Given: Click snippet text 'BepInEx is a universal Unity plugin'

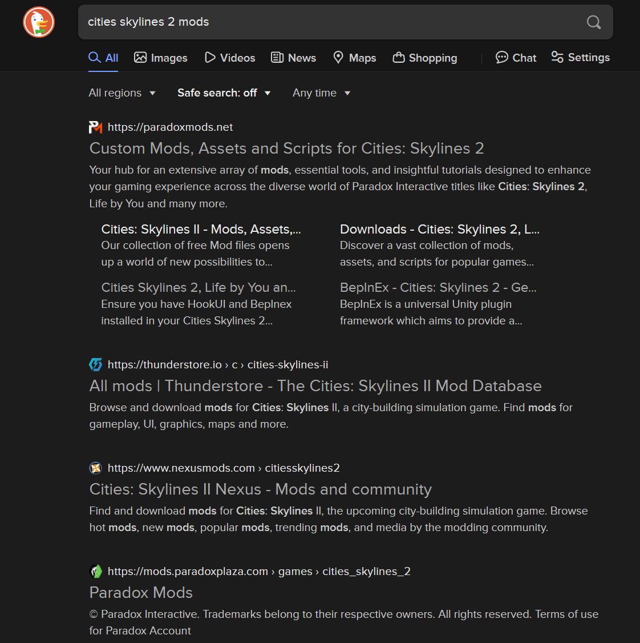Looking at the screenshot, I should [x=426, y=304].
